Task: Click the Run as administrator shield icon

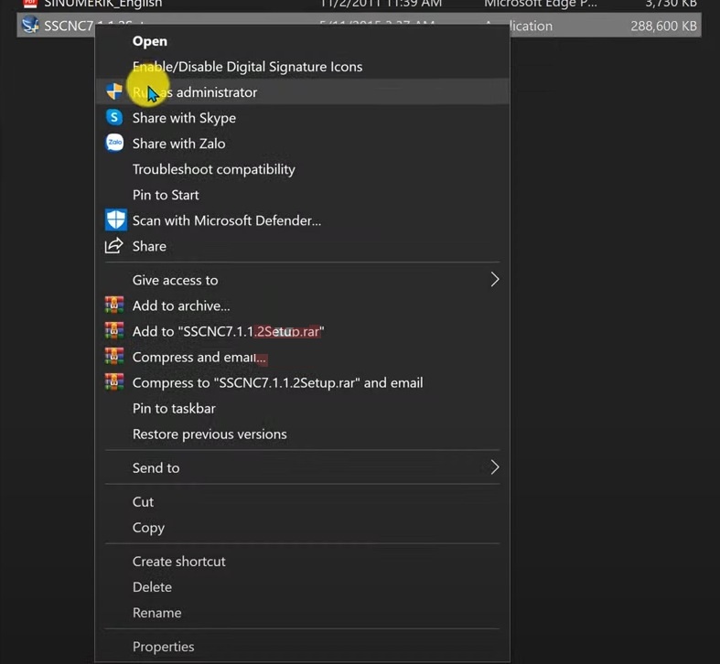Action: [114, 91]
